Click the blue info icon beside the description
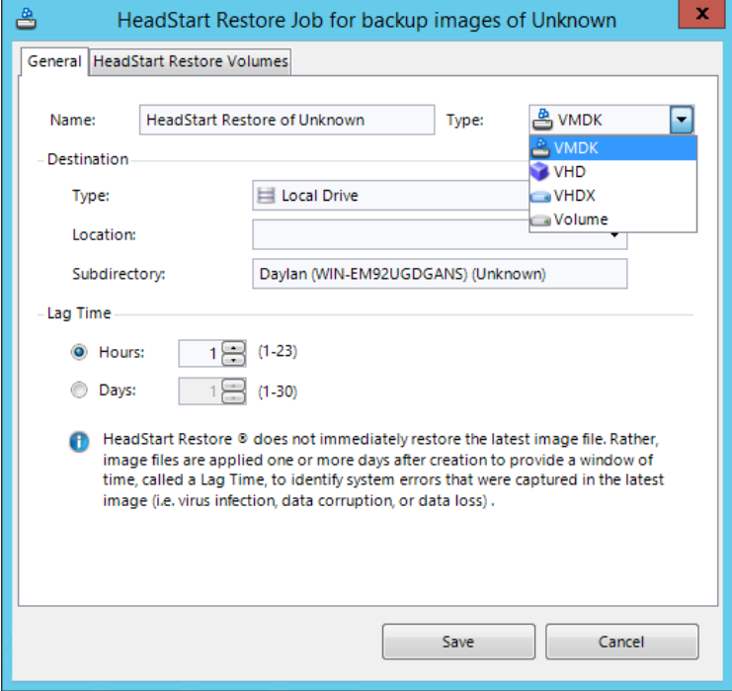Screen dimensions: 732x691 coord(79,442)
